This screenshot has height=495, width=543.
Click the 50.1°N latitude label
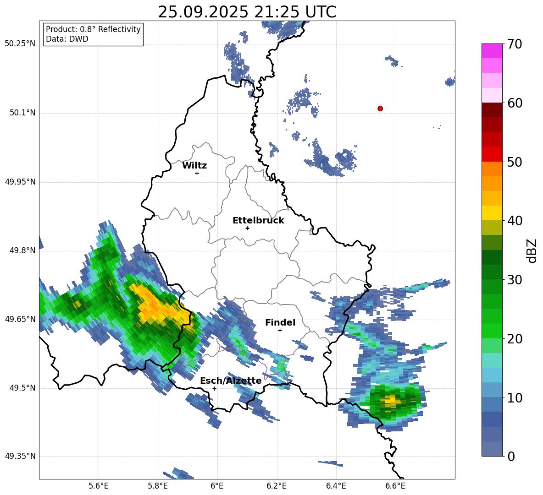[22, 113]
